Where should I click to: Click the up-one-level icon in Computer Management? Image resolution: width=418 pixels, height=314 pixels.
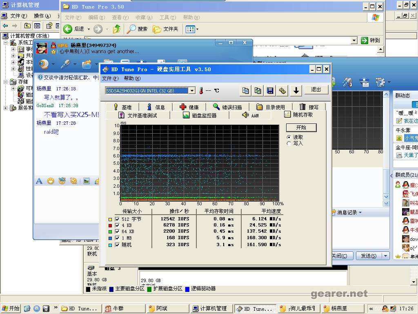point(27,26)
